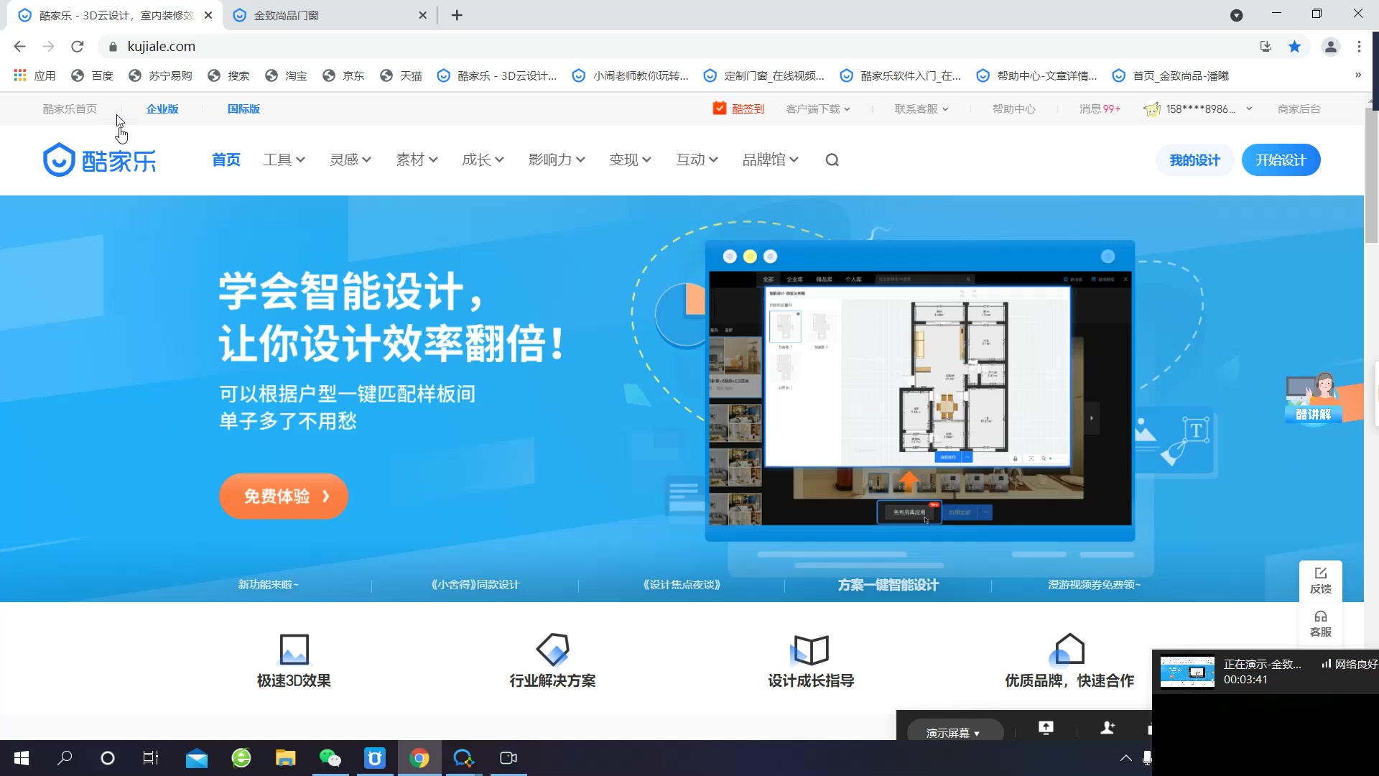Close the 全致尚品门窗 browser tab
The width and height of the screenshot is (1379, 776).
pos(422,15)
